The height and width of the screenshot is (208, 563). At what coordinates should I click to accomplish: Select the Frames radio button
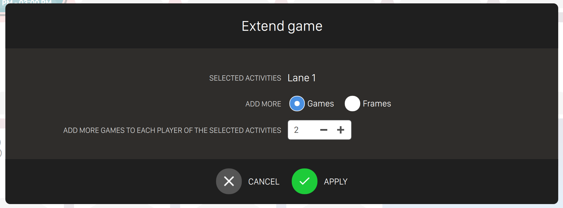point(352,104)
